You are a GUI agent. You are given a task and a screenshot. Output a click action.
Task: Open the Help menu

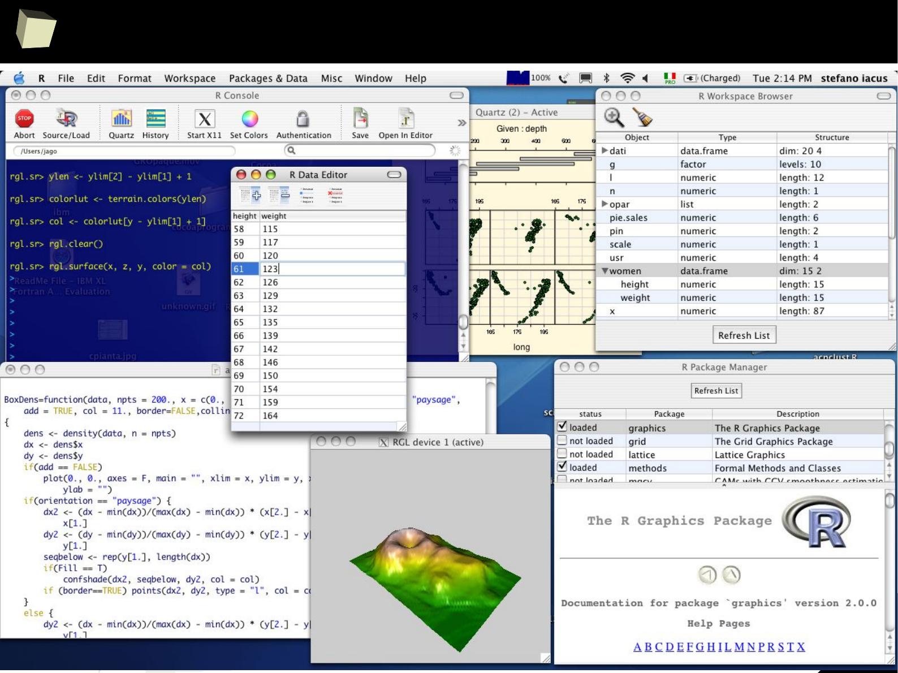416,78
